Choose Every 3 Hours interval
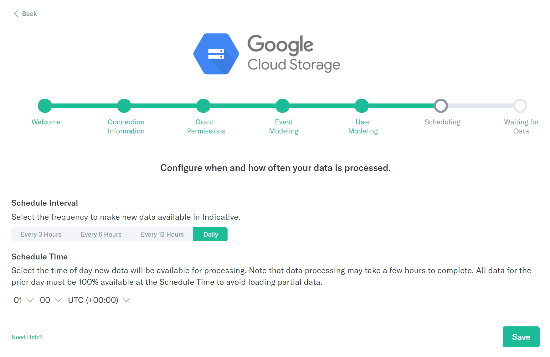Viewport: 550px width, 357px height. tap(41, 234)
